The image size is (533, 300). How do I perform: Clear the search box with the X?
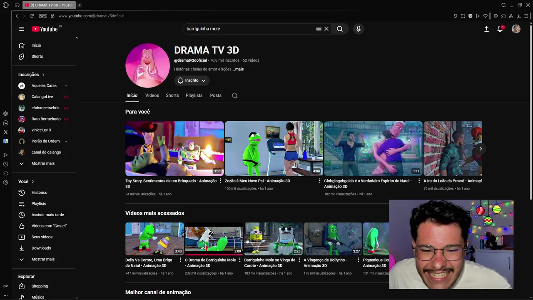coord(326,29)
